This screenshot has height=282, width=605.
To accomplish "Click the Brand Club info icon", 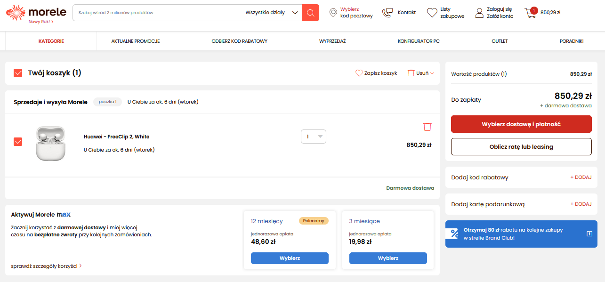I will click(x=589, y=234).
